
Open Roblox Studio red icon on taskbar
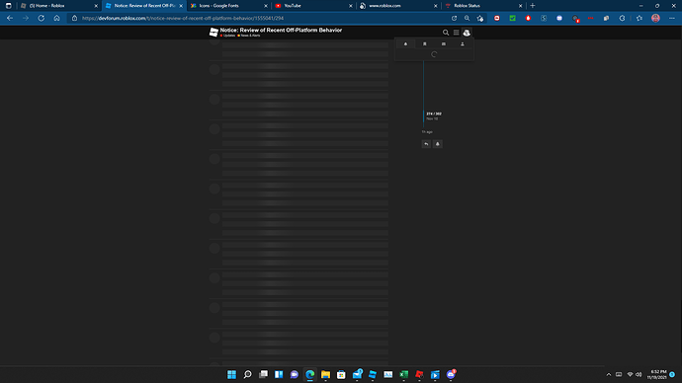click(x=419, y=374)
